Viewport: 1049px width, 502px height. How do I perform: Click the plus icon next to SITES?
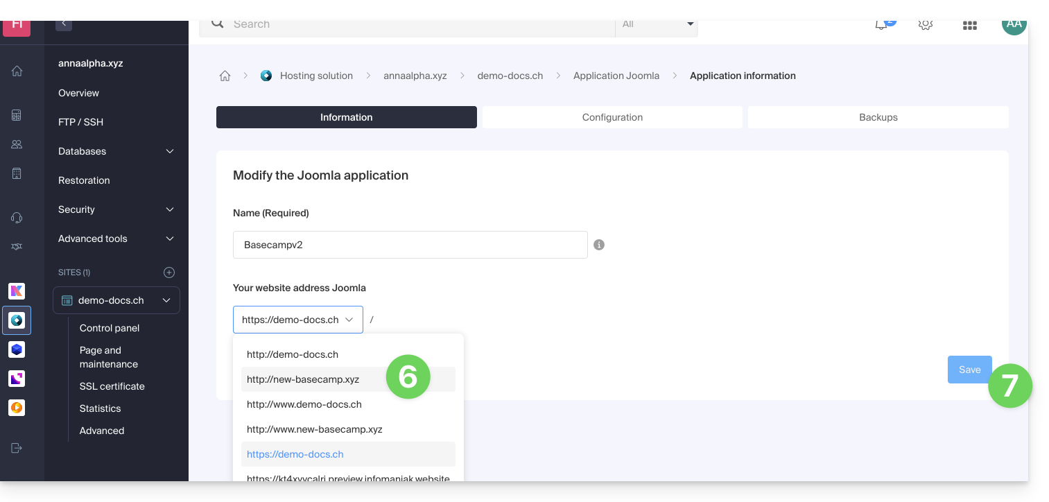click(x=168, y=272)
